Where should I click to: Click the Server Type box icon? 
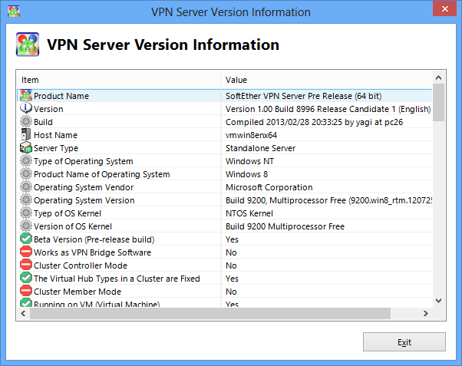25,147
